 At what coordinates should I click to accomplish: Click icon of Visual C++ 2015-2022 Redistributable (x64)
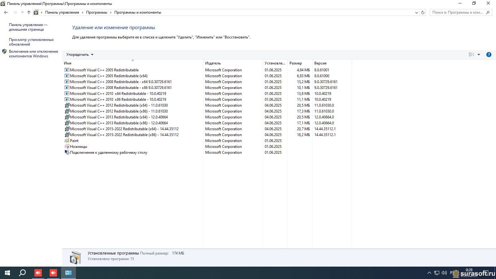click(x=67, y=129)
